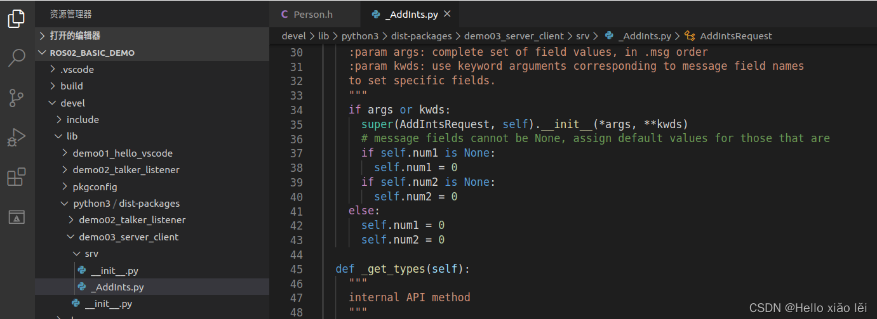Click the green comment on line 36
877x319 pixels.
coord(595,138)
